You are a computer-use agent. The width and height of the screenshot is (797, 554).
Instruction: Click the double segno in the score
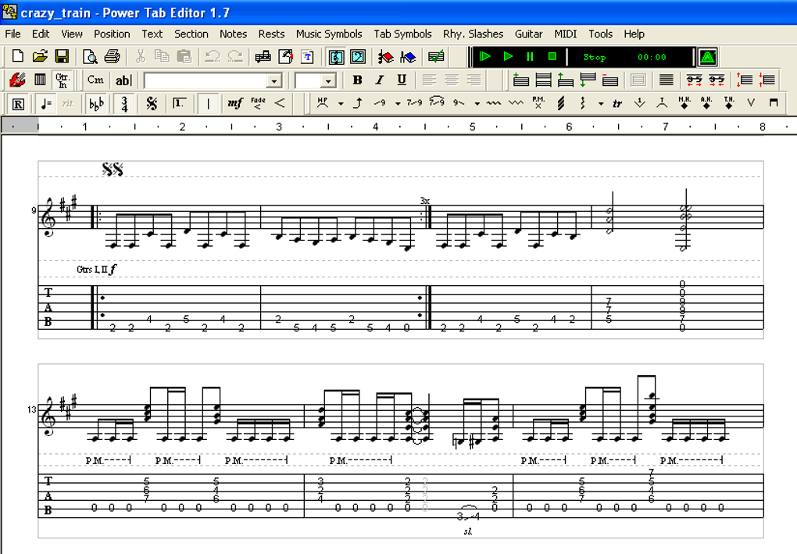click(113, 170)
